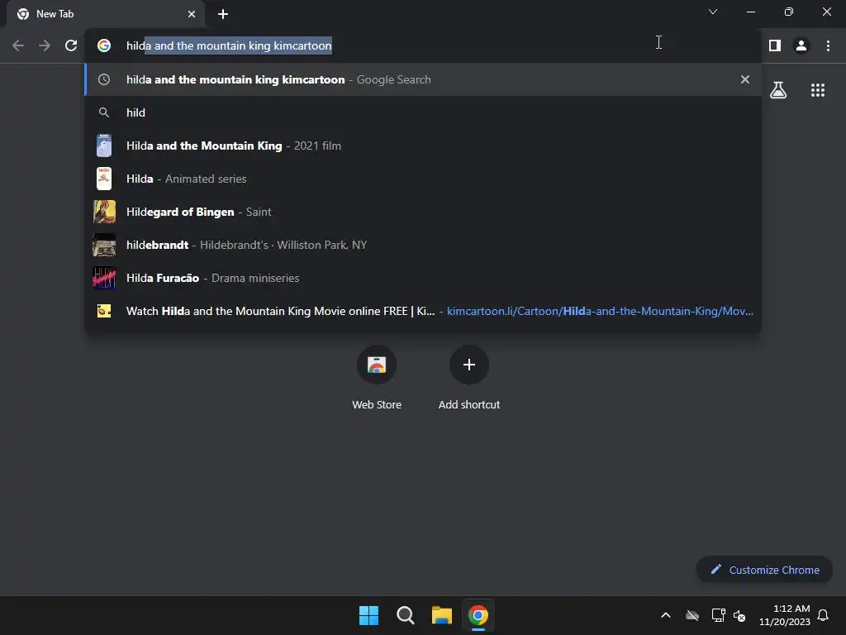Click the Customize Chrome button
The width and height of the screenshot is (846, 635).
click(x=764, y=570)
